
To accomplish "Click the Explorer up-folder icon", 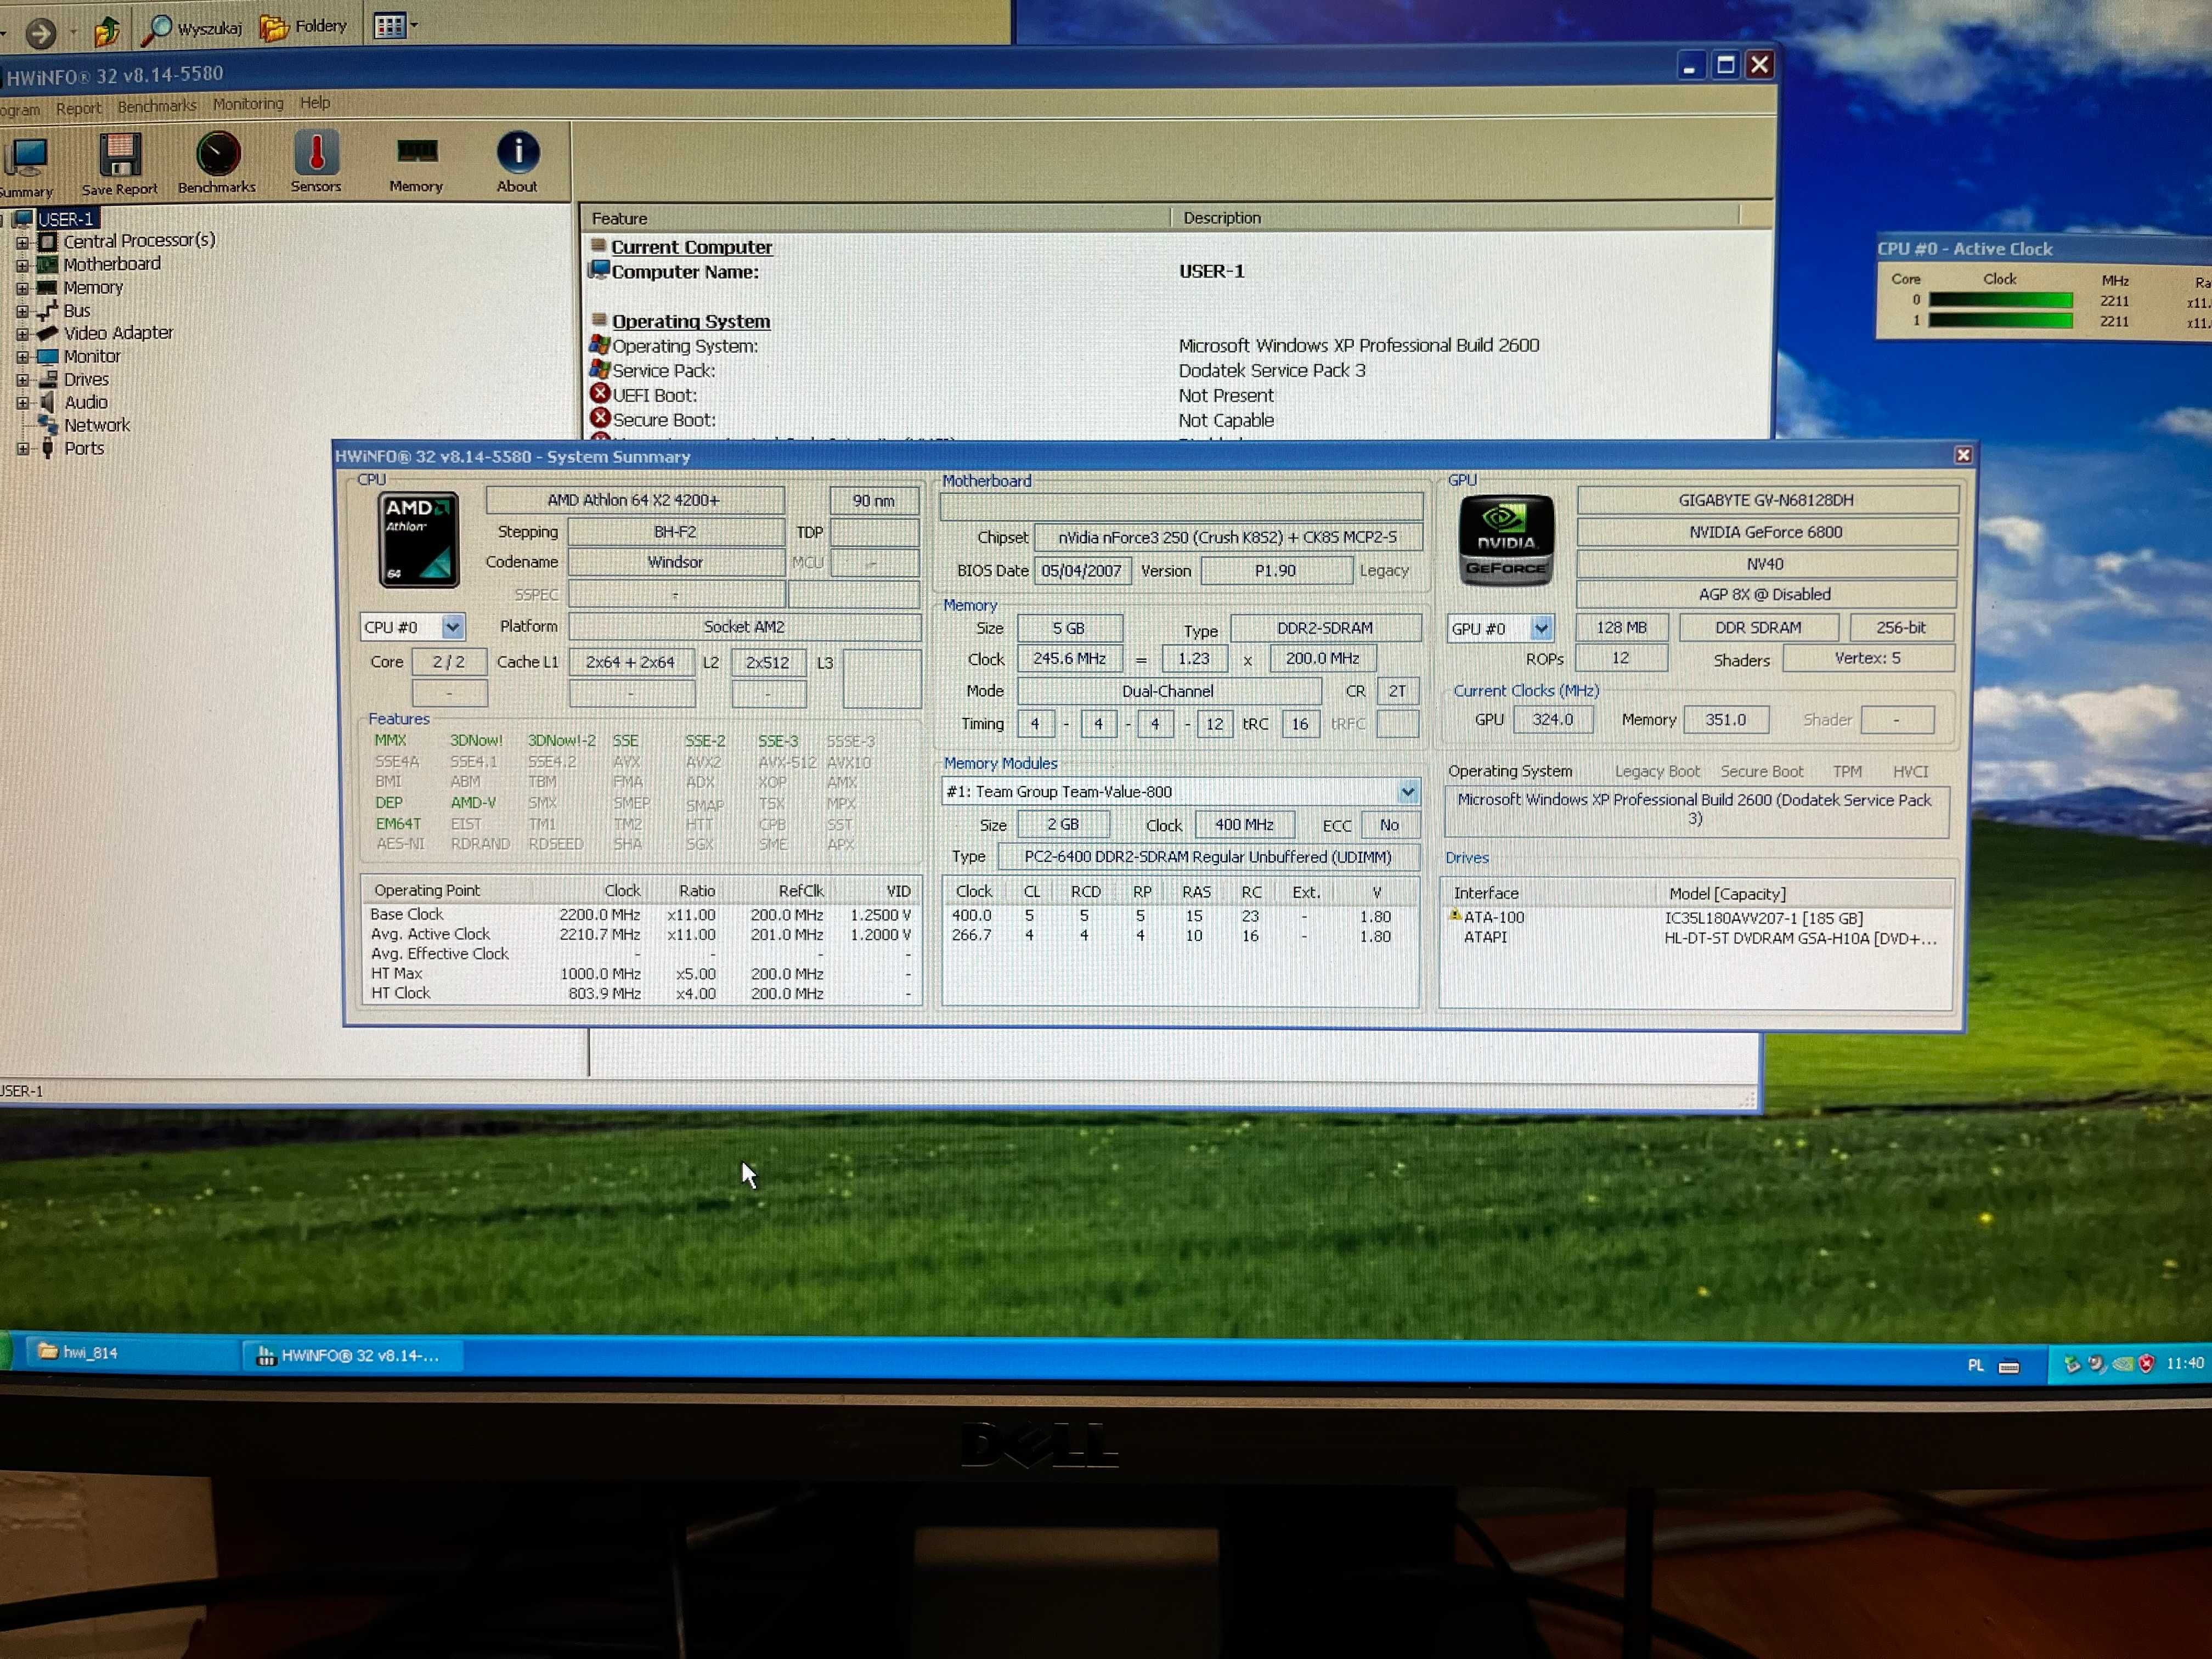I will pos(107,31).
